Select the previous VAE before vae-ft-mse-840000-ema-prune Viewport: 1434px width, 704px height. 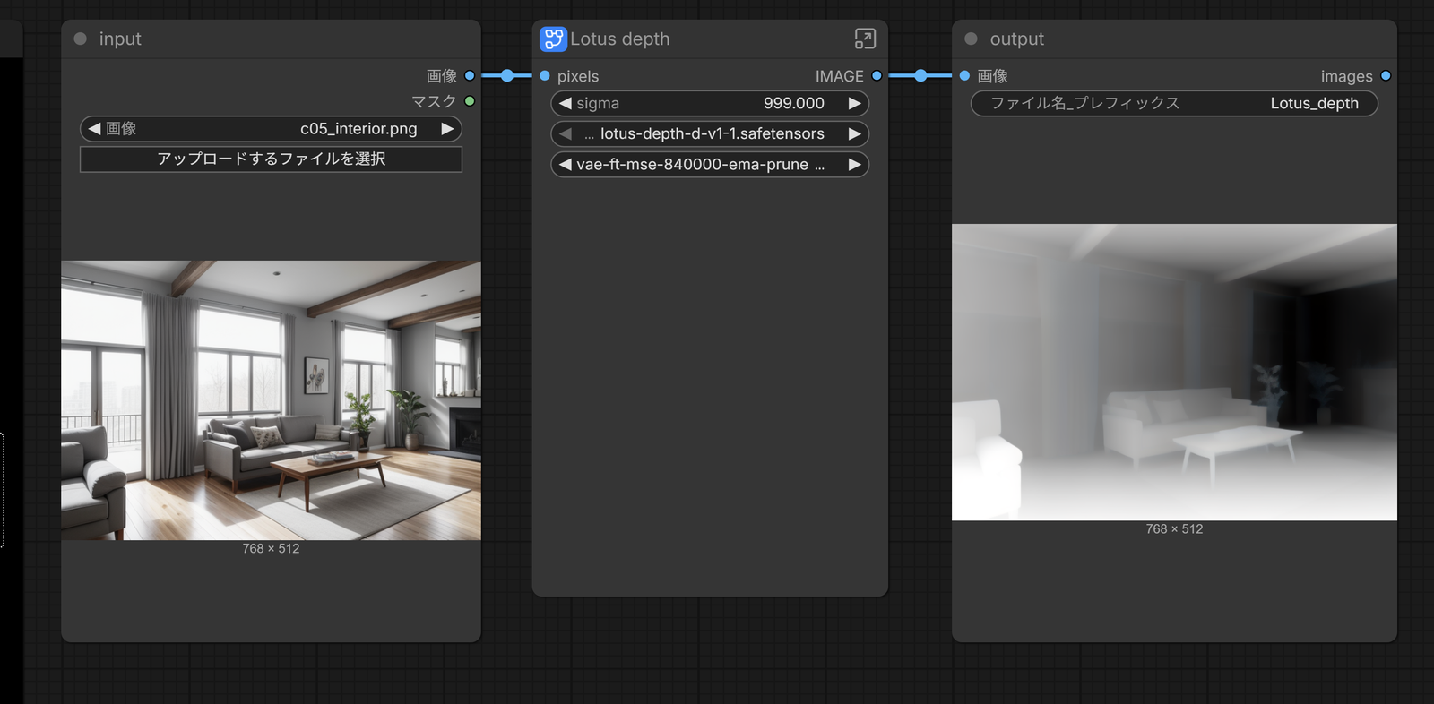click(x=565, y=165)
